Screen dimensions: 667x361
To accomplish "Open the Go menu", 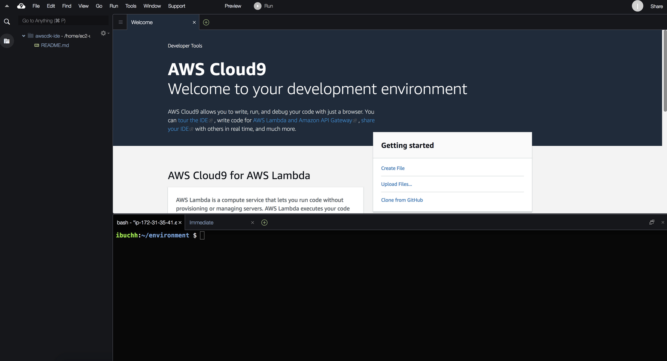I will pyautogui.click(x=99, y=6).
